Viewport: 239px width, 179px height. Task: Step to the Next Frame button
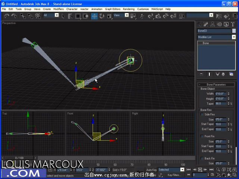205,169
